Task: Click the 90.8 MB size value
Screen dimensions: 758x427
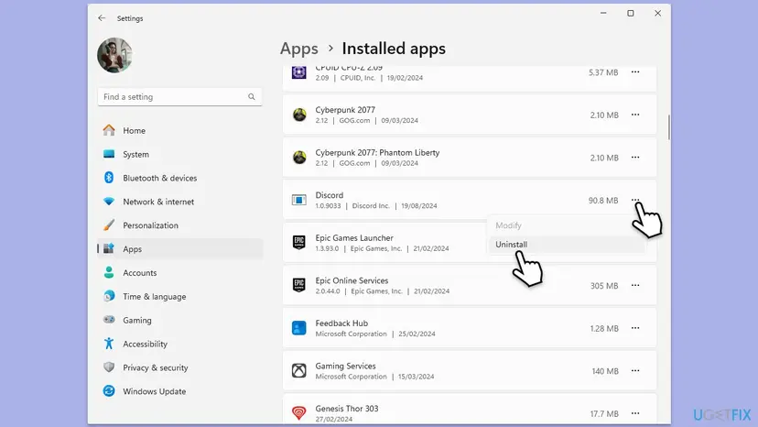Action: point(602,201)
